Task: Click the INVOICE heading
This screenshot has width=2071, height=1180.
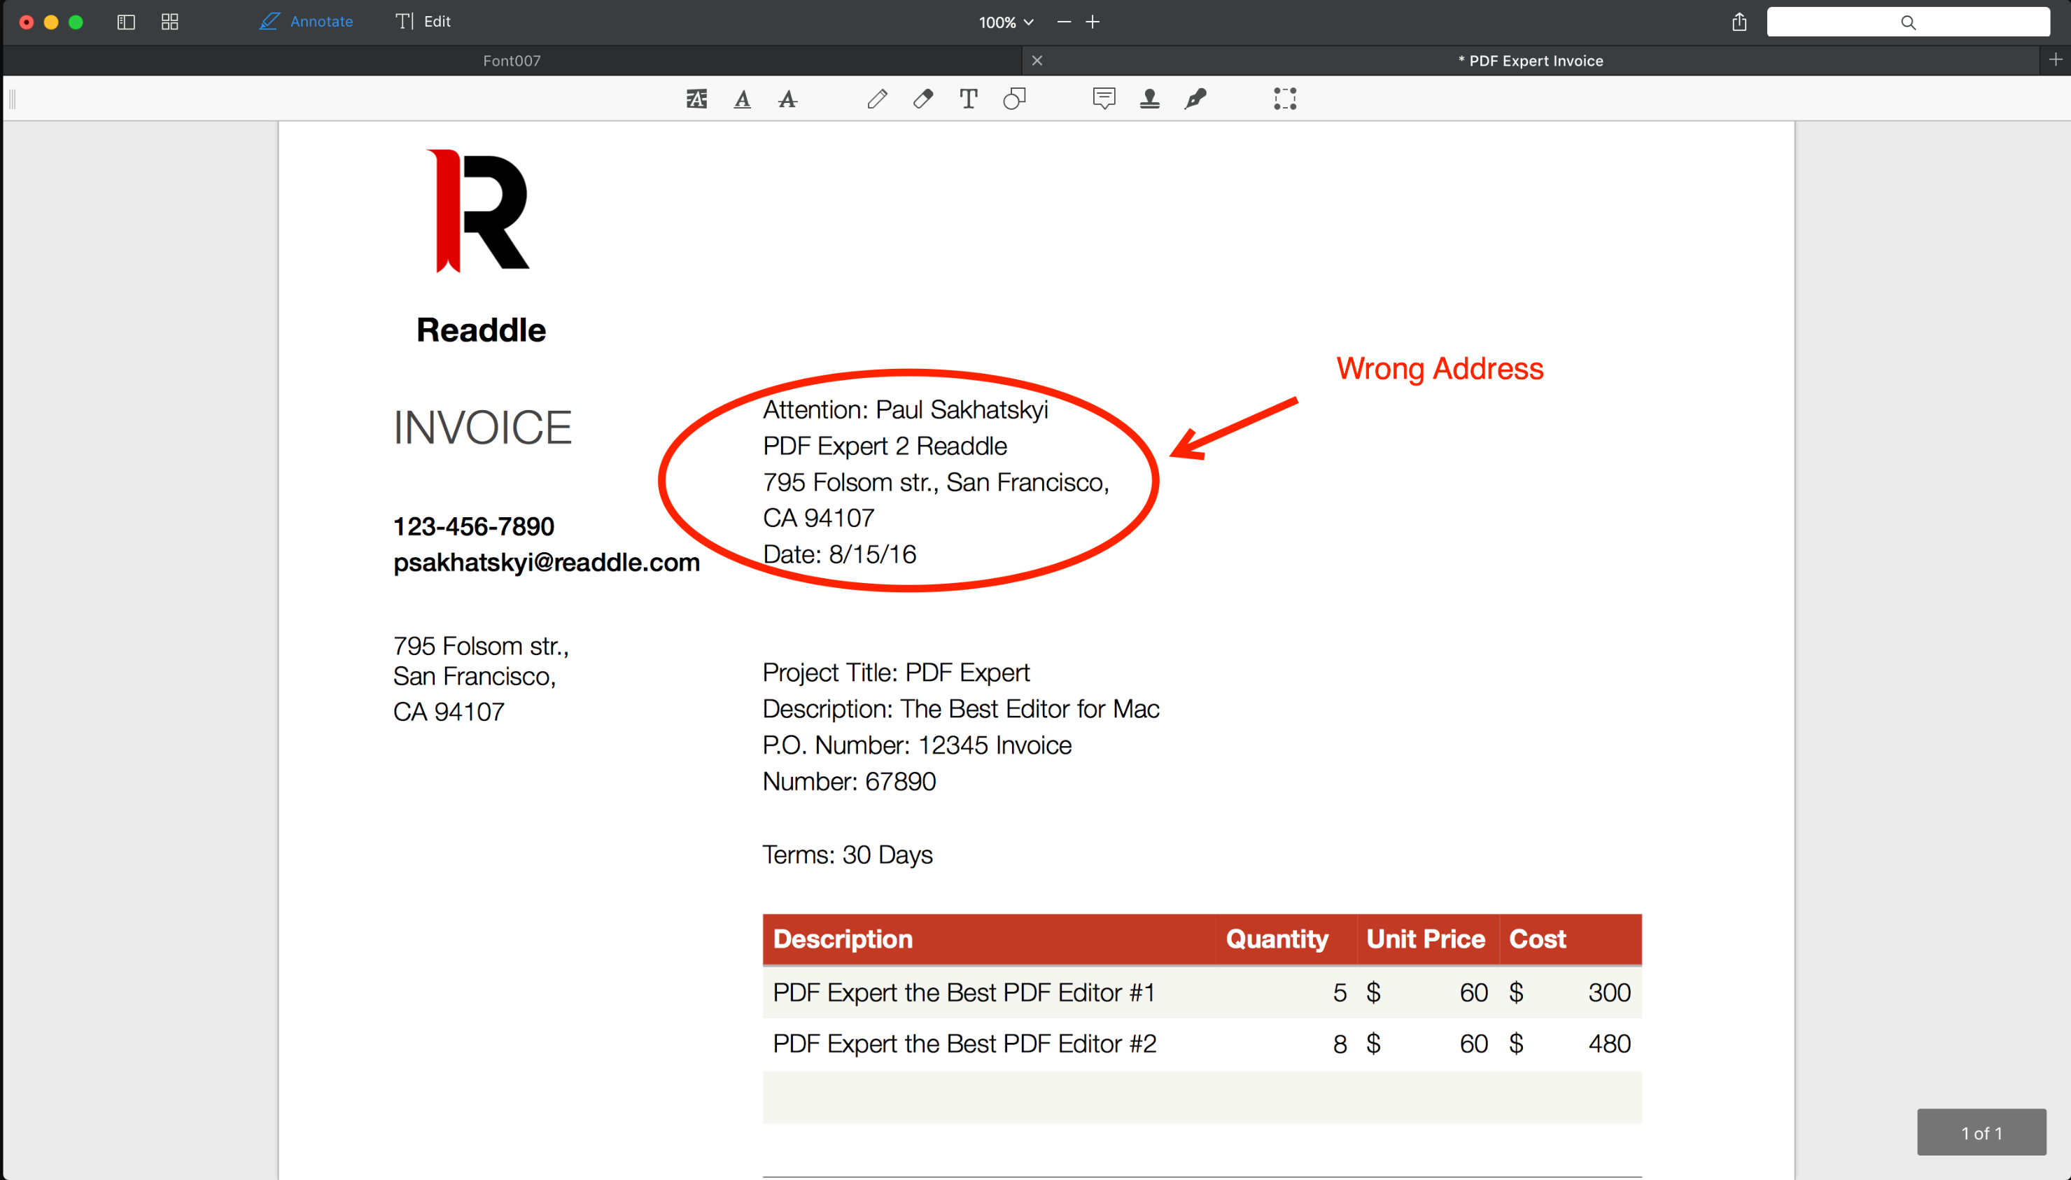Action: tap(483, 428)
